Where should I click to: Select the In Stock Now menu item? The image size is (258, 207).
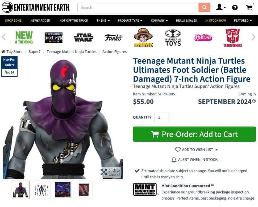[x=215, y=20]
